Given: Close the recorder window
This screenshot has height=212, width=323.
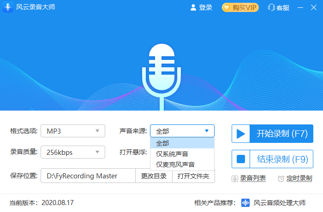Looking at the screenshot, I should click(x=314, y=8).
